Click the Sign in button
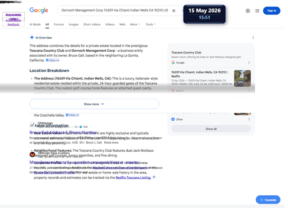 coord(271,11)
